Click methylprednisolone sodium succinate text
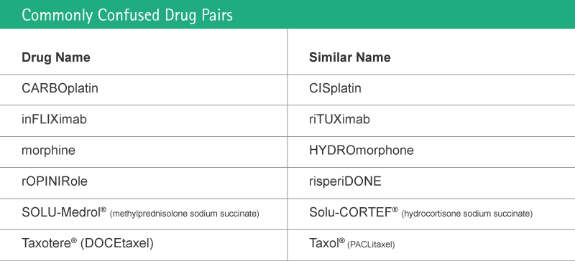Viewport: 575px width, 261px height. 185,214
